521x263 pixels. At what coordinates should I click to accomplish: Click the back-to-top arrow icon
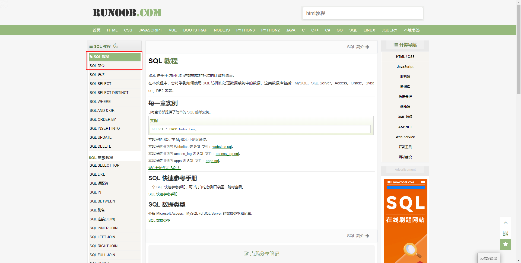[506, 223]
